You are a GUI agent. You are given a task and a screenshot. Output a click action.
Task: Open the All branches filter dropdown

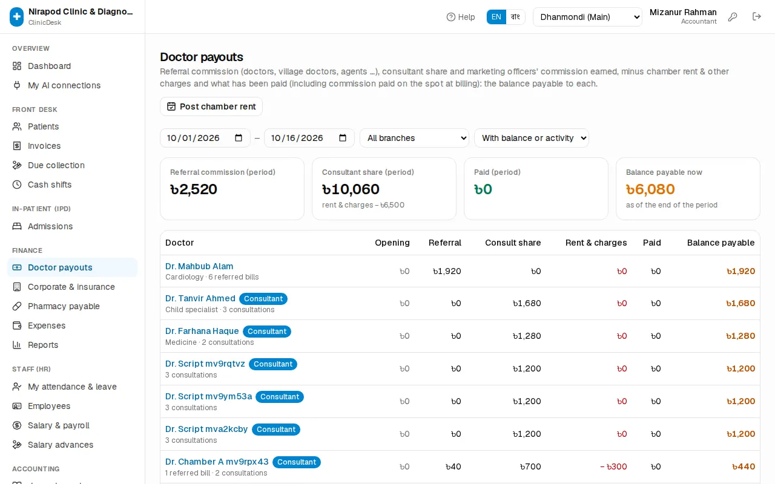coord(414,138)
